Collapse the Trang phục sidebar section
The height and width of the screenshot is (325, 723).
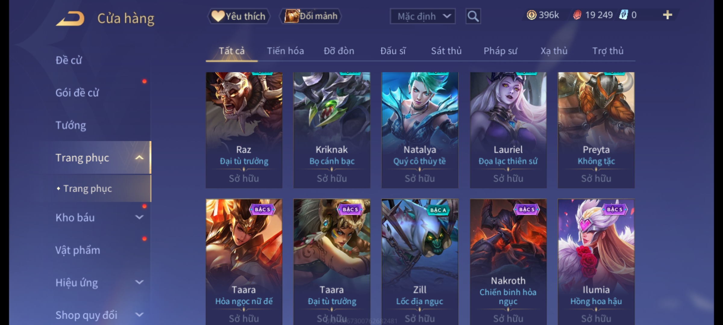click(139, 158)
